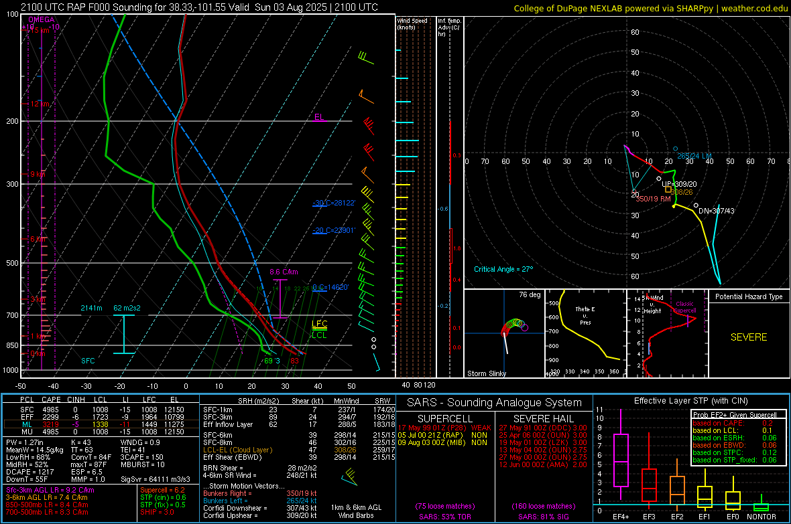Click the cyan left-mover circle on hodograph
The height and width of the screenshot is (524, 791).
676,149
